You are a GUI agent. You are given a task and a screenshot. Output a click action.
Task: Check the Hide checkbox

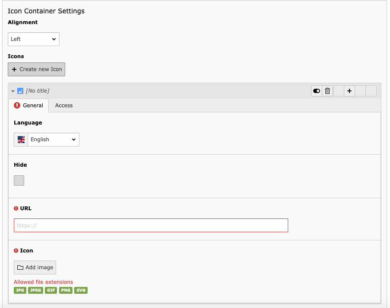tap(19, 180)
